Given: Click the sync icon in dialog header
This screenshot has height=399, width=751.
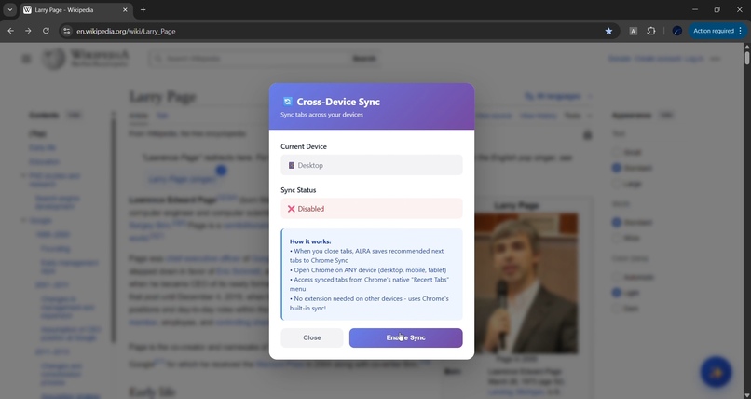Looking at the screenshot, I should [287, 102].
